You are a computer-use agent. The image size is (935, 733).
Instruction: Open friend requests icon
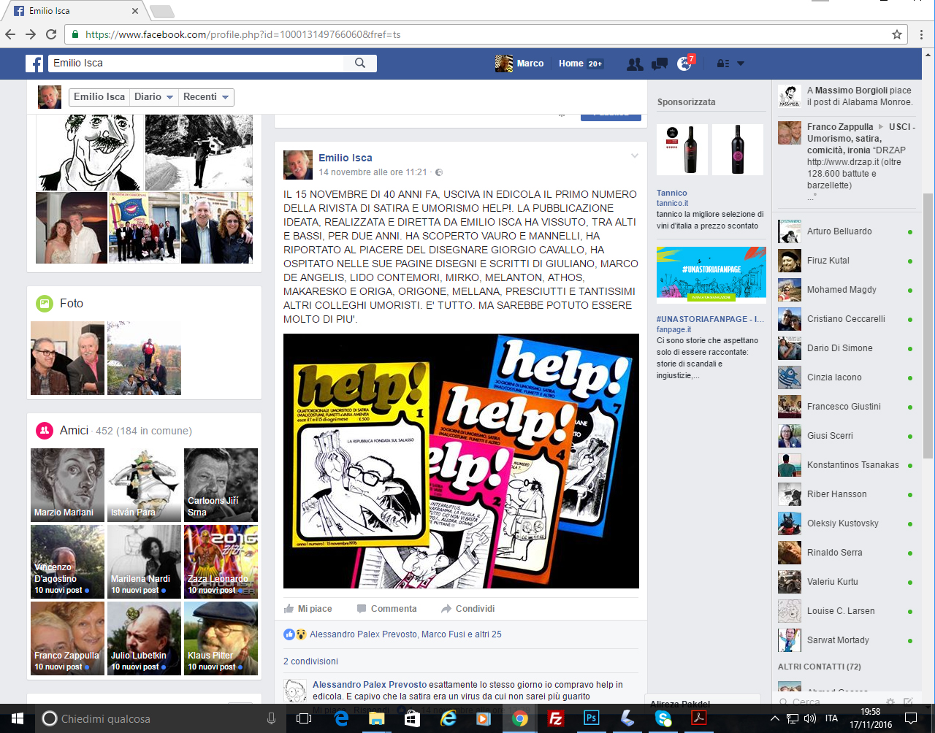pyautogui.click(x=635, y=64)
